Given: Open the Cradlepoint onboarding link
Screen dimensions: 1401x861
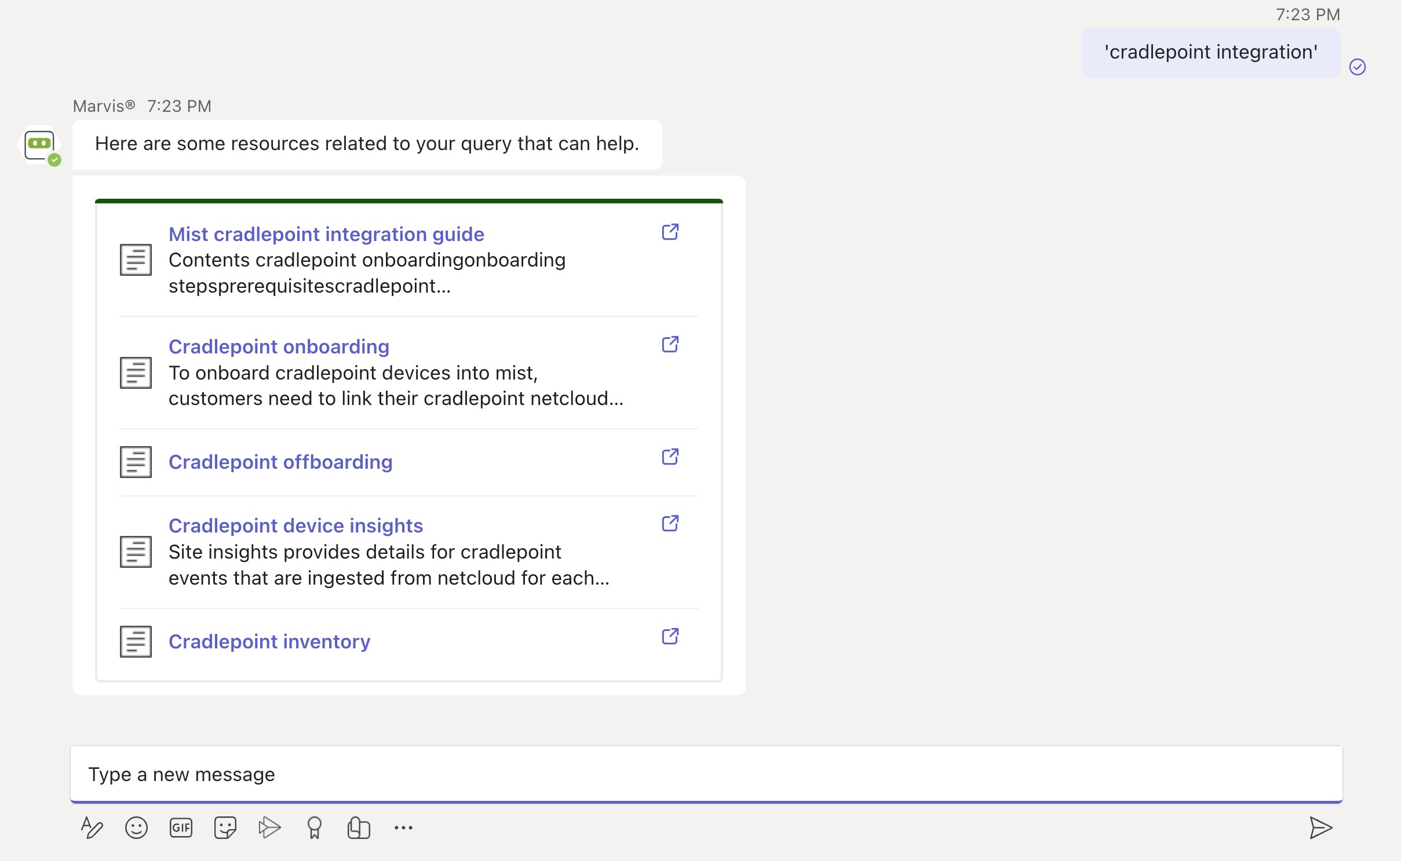Looking at the screenshot, I should (279, 346).
